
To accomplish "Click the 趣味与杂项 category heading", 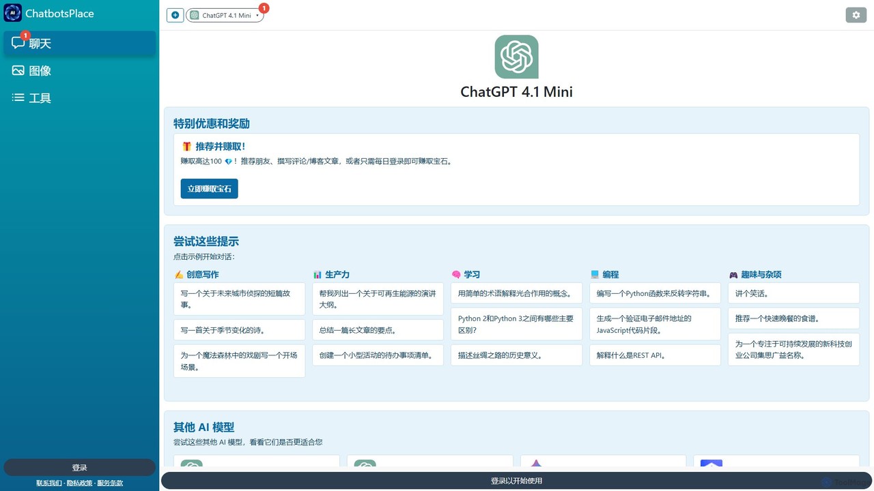I will [761, 275].
